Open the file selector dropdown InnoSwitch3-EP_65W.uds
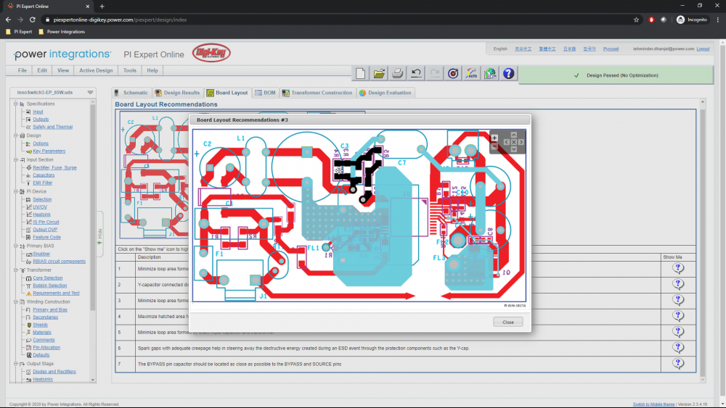726x408 pixels. [x=53, y=93]
